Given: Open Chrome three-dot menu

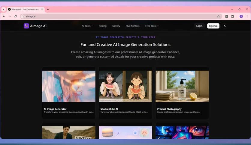Looking at the screenshot, I should [247, 16].
